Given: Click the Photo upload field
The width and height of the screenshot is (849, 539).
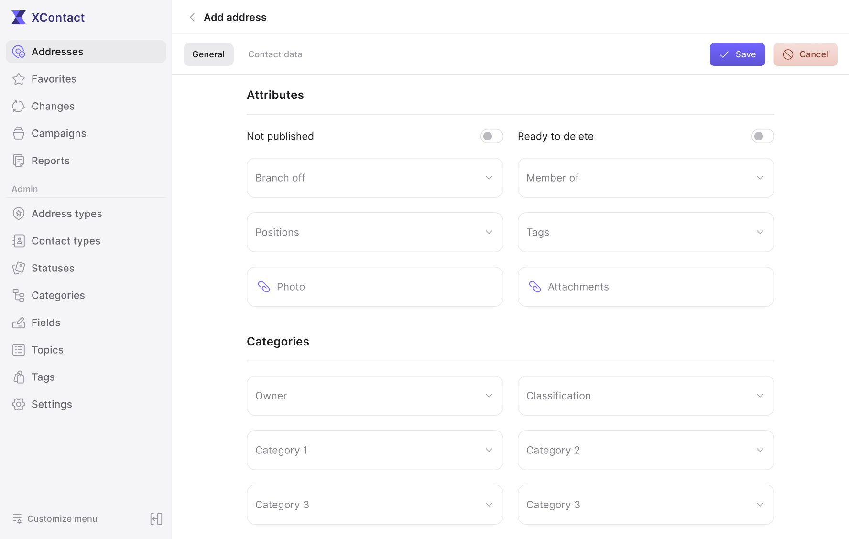Looking at the screenshot, I should coord(375,287).
